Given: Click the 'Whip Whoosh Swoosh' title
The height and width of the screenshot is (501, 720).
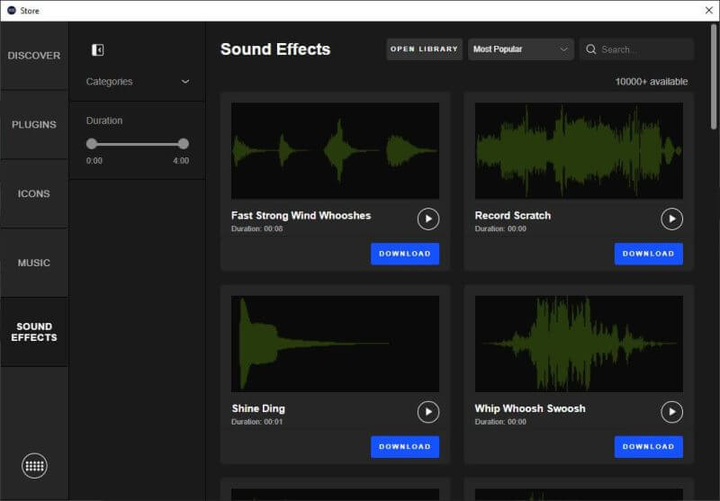Looking at the screenshot, I should pos(530,408).
